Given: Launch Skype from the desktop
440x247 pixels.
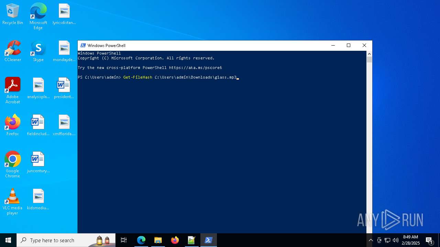Looking at the screenshot, I should tap(38, 51).
